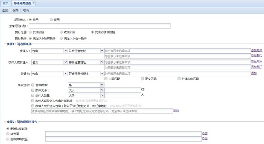Screen dimensions: 264x144
Task: Click the 删除并转发至 address field
Action: 123,139
